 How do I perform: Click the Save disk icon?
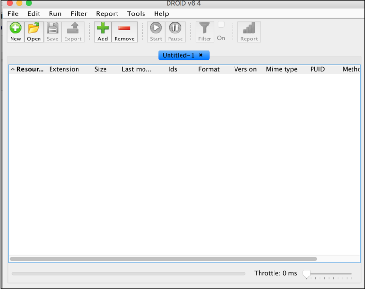pyautogui.click(x=52, y=29)
